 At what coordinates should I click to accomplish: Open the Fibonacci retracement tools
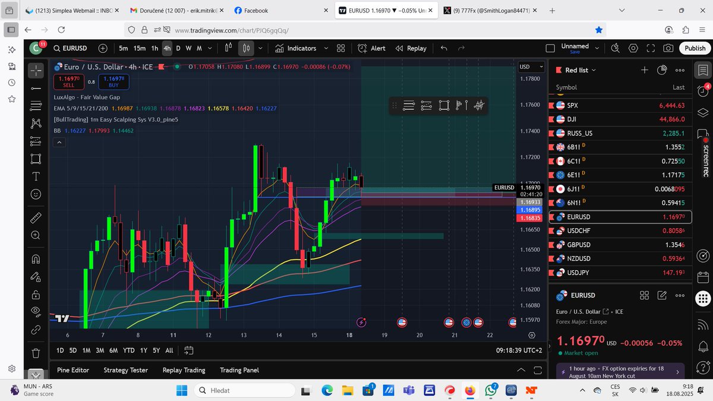pyautogui.click(x=36, y=106)
